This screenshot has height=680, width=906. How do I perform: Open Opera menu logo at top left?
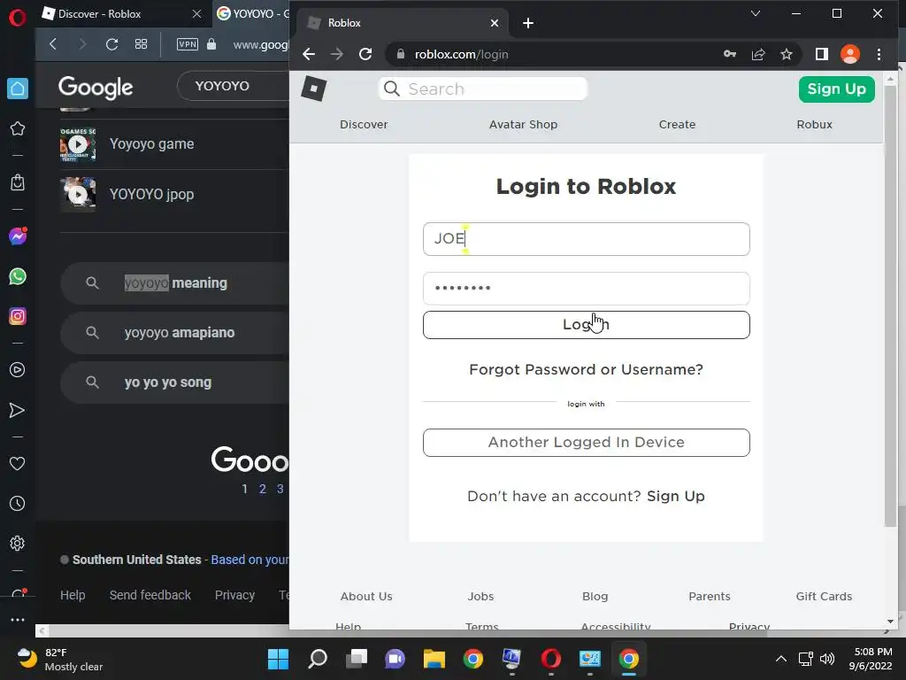point(18,18)
